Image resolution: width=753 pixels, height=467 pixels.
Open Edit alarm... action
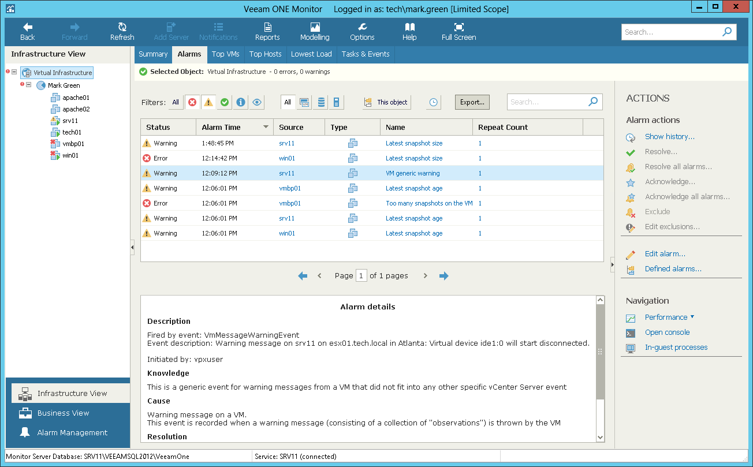click(665, 254)
